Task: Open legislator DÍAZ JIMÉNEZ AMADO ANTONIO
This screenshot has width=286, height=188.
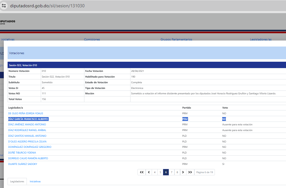Action: pos(27,124)
